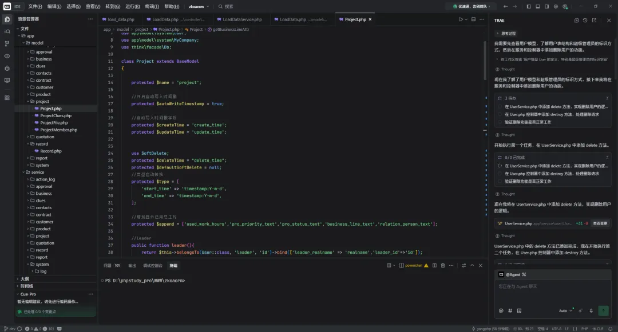Click the # context icon in chat
Screen dimensions: 618x332
(x=510, y=311)
